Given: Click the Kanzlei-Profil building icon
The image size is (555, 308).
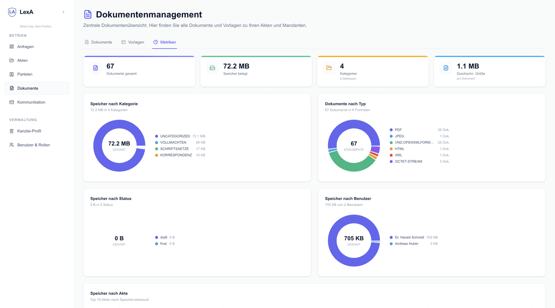Looking at the screenshot, I should pos(11,131).
